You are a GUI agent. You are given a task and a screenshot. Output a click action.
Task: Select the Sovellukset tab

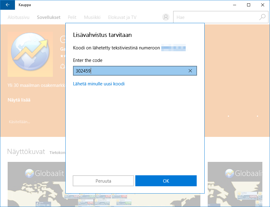pos(49,17)
